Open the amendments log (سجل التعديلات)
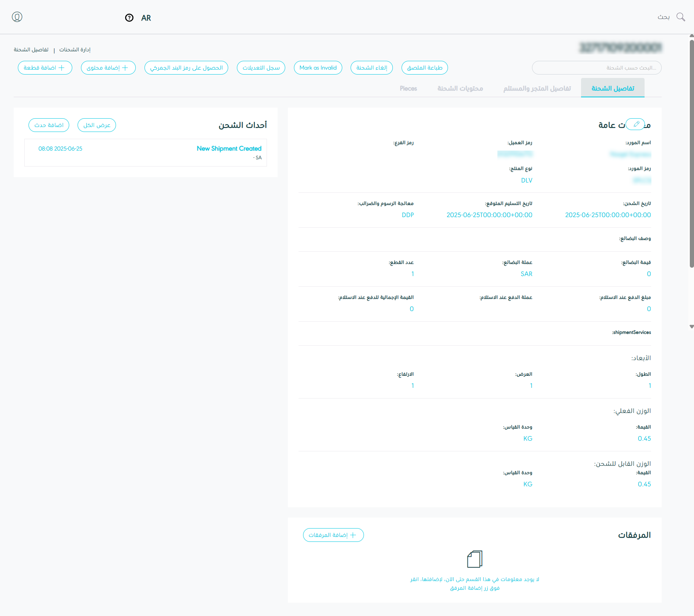694x616 pixels. click(261, 68)
